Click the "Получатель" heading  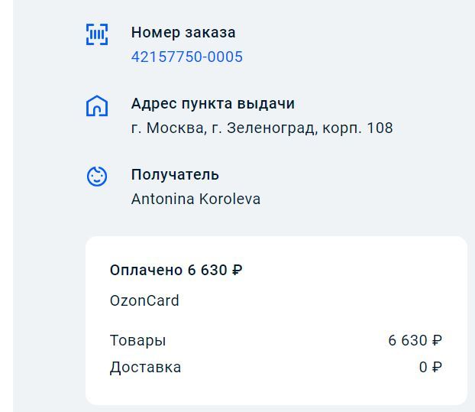175,175
